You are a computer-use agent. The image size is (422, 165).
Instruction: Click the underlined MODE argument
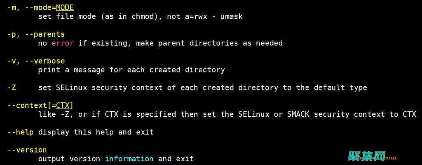click(x=65, y=8)
